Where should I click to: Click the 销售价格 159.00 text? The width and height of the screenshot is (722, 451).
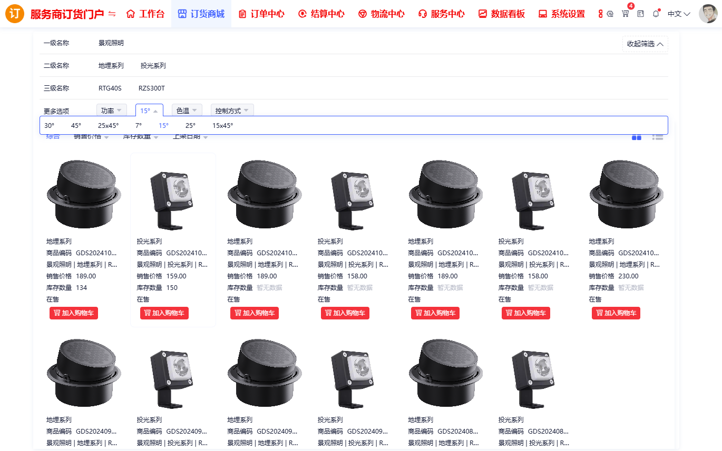(x=161, y=276)
